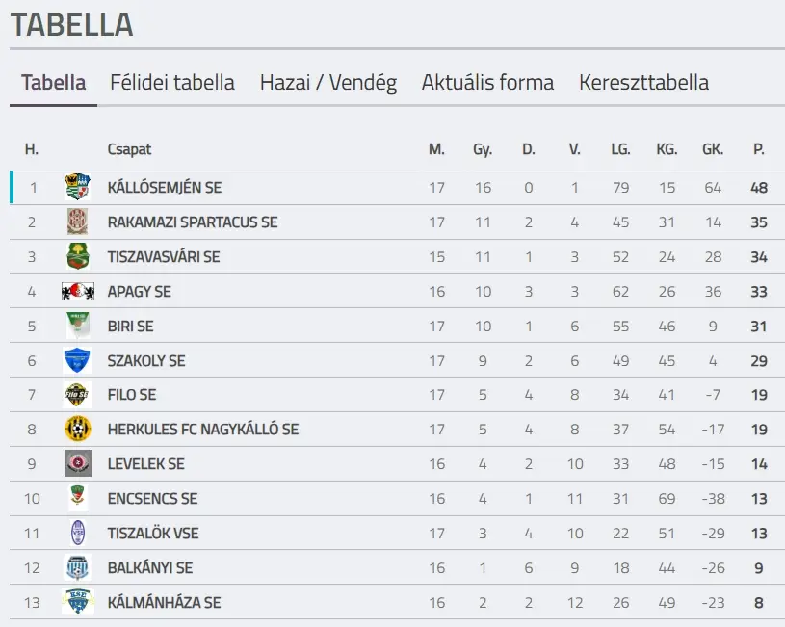Open the Hazai / Vendég tab

pos(328,83)
